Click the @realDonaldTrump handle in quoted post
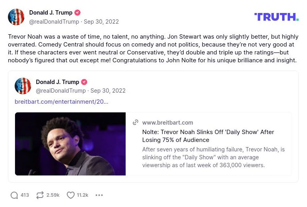 (61, 91)
